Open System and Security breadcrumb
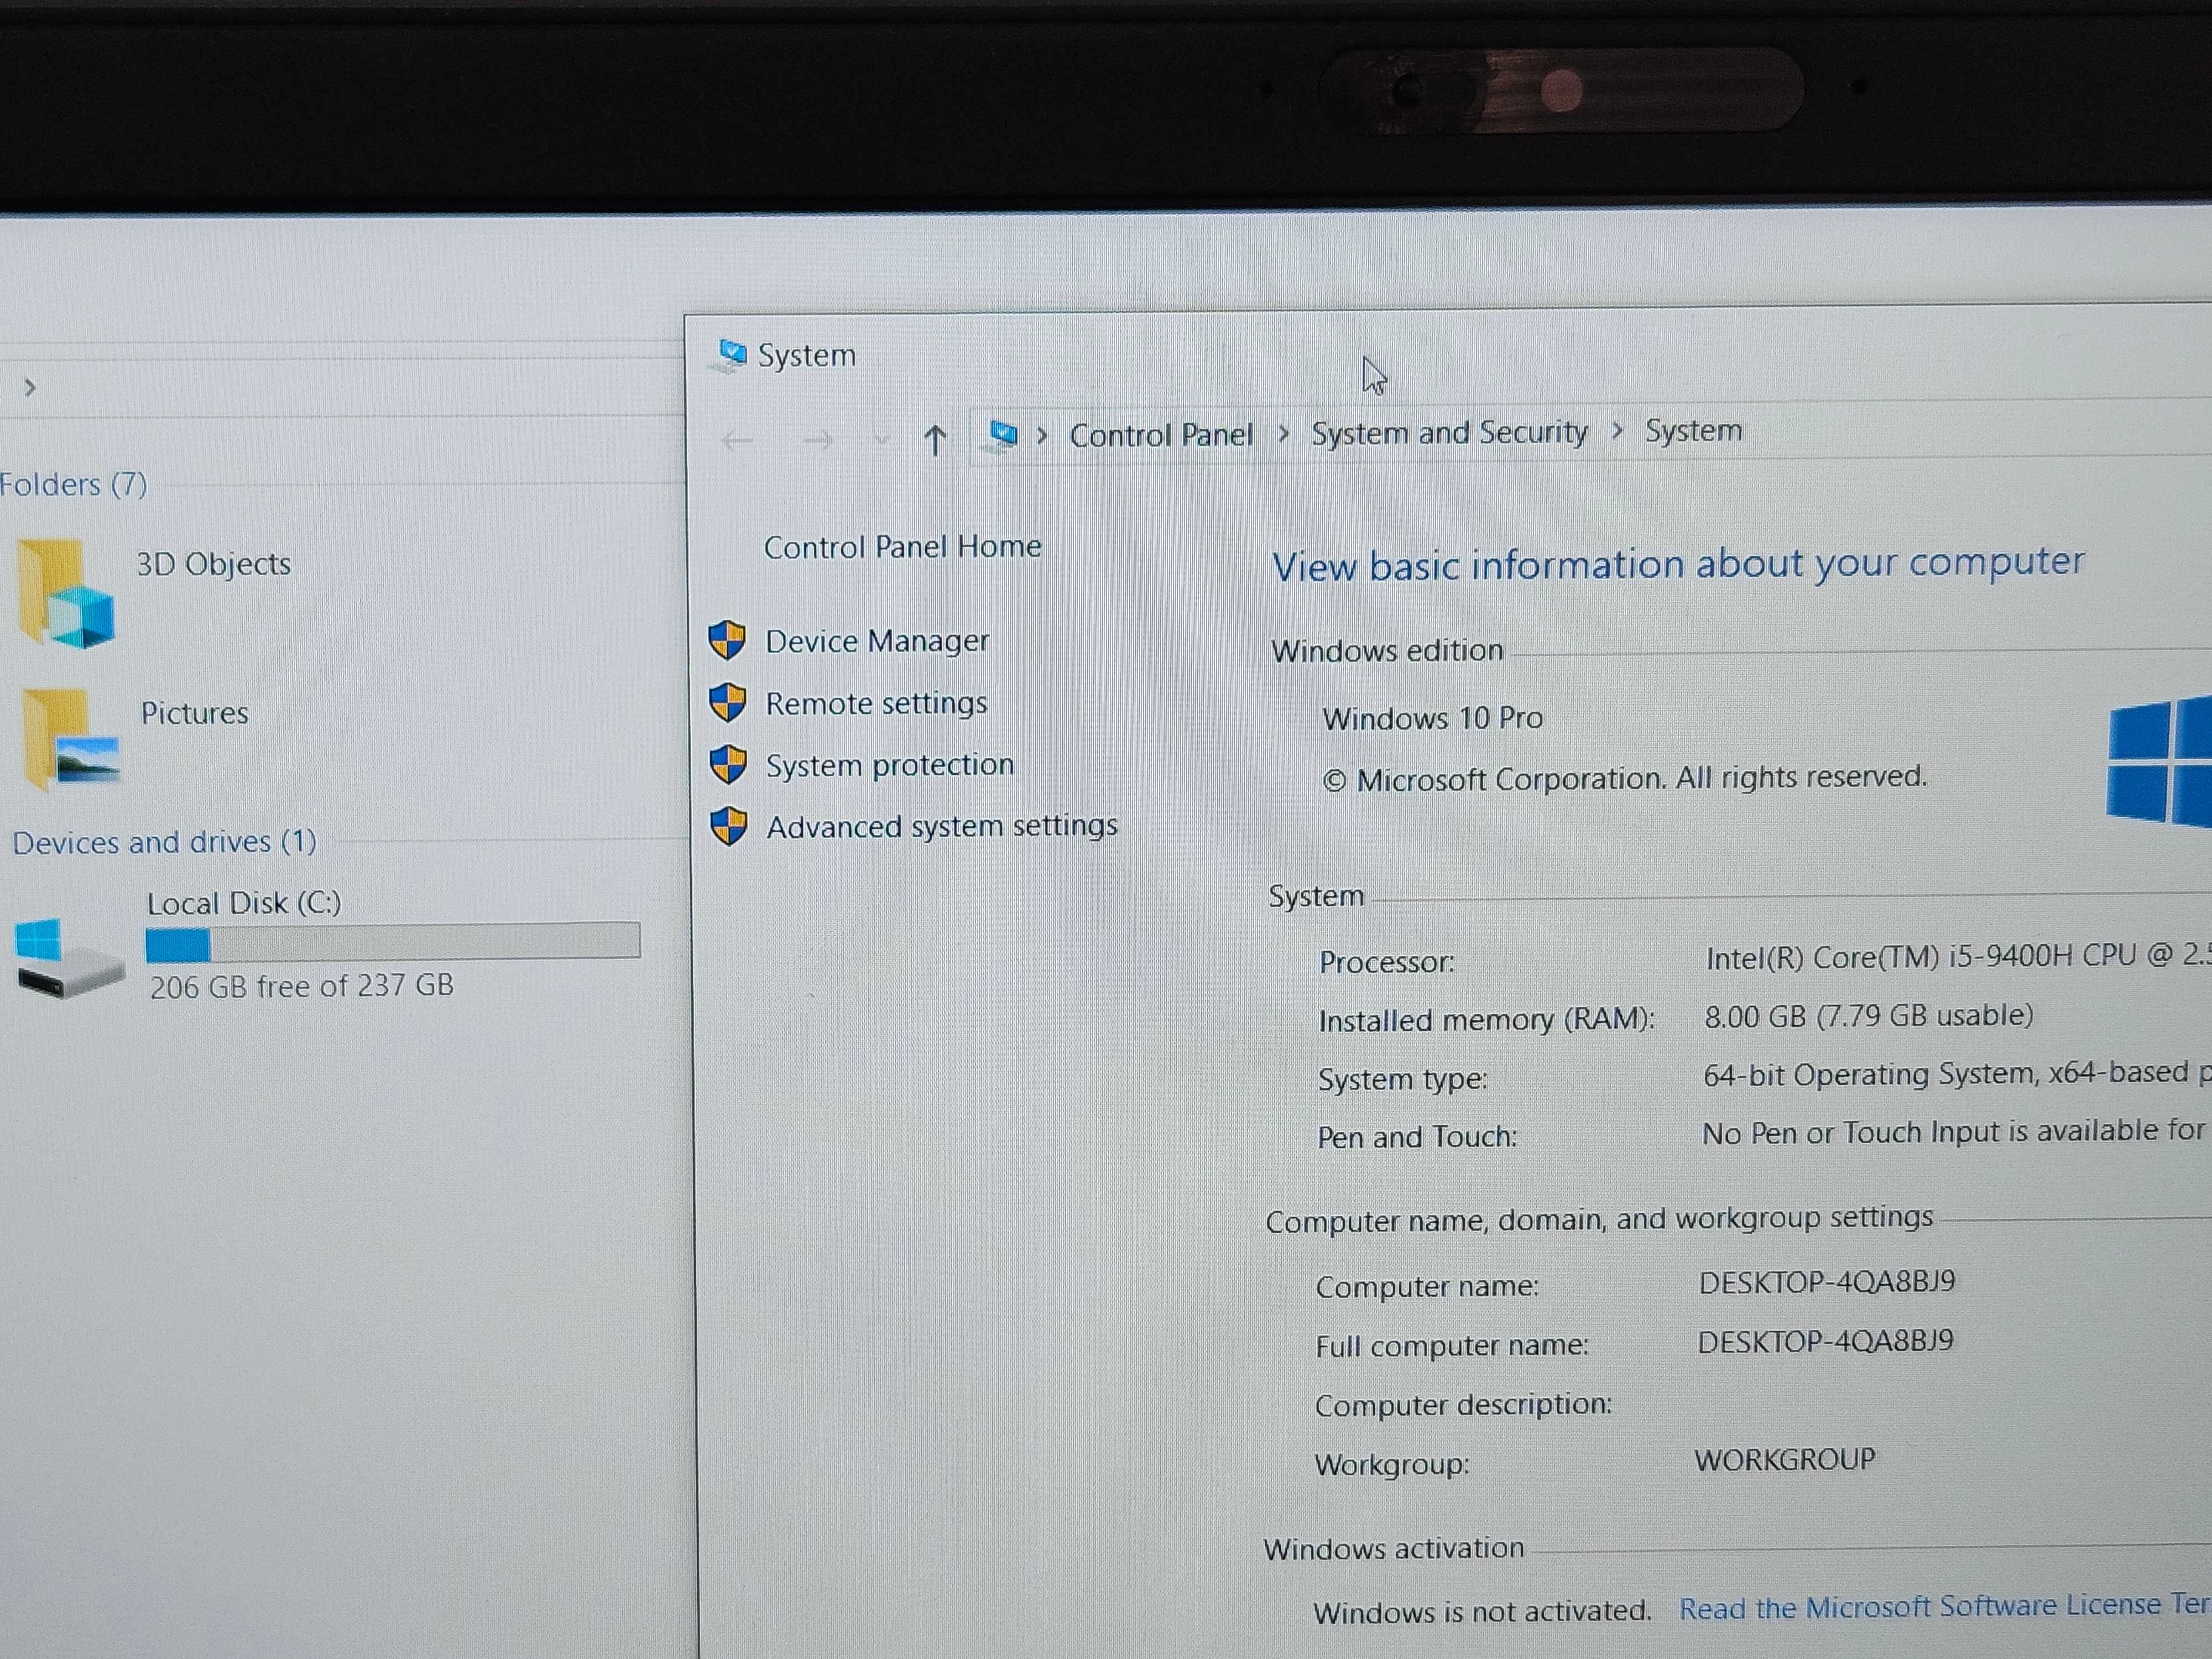 [1449, 432]
